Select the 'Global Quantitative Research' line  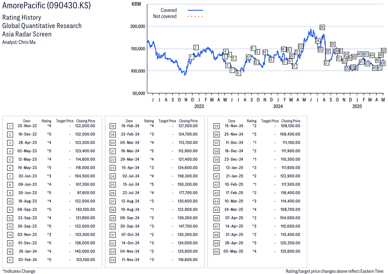tap(42, 26)
